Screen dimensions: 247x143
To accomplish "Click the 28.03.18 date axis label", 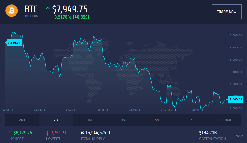I will (x=198, y=109).
